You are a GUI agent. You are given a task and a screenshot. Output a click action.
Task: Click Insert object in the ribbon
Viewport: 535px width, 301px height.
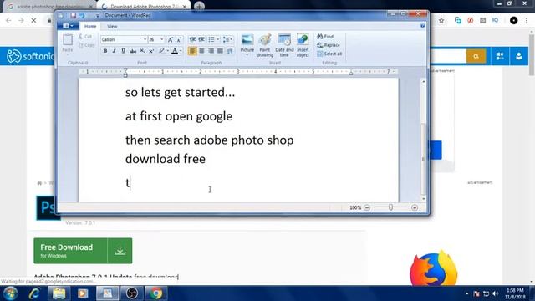tap(303, 45)
